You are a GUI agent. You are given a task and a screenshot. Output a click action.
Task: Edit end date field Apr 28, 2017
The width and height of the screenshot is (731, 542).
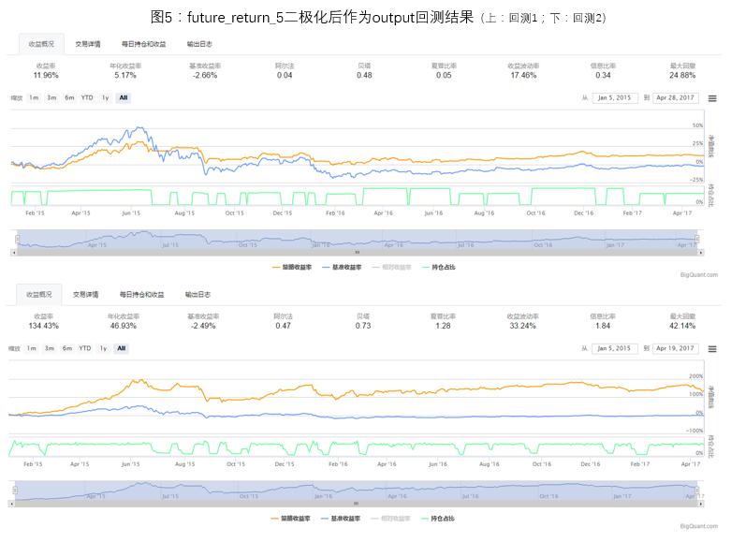tap(675, 98)
